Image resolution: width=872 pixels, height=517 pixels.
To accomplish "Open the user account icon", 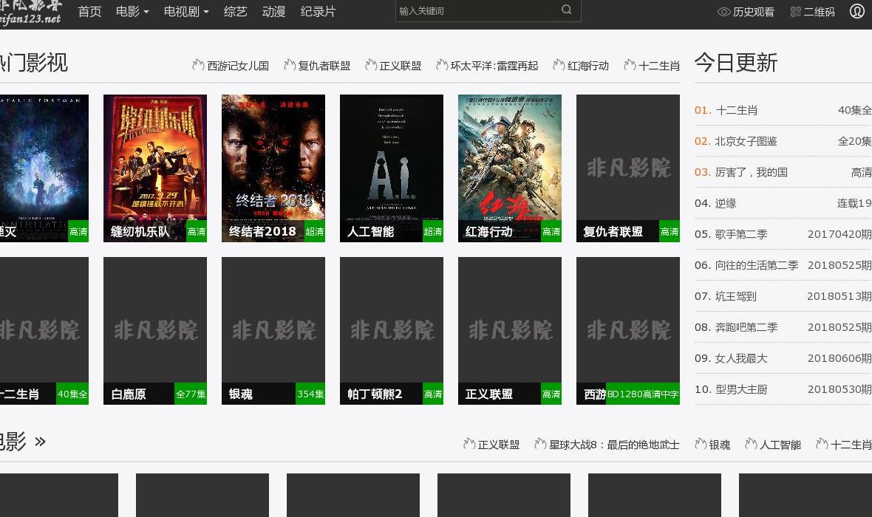I will 857,10.
